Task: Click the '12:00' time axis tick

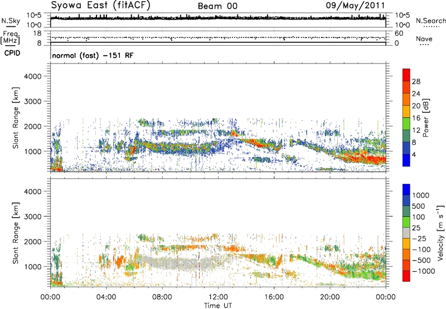Action: (x=218, y=297)
